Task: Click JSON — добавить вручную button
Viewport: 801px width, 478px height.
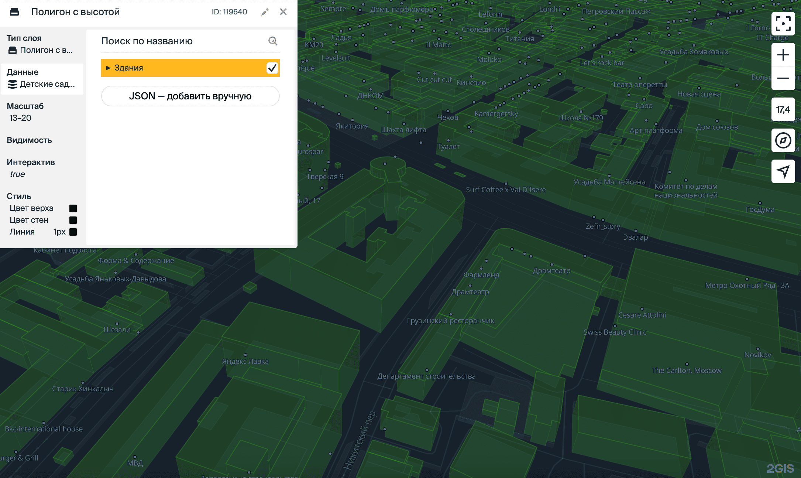Action: (x=190, y=96)
